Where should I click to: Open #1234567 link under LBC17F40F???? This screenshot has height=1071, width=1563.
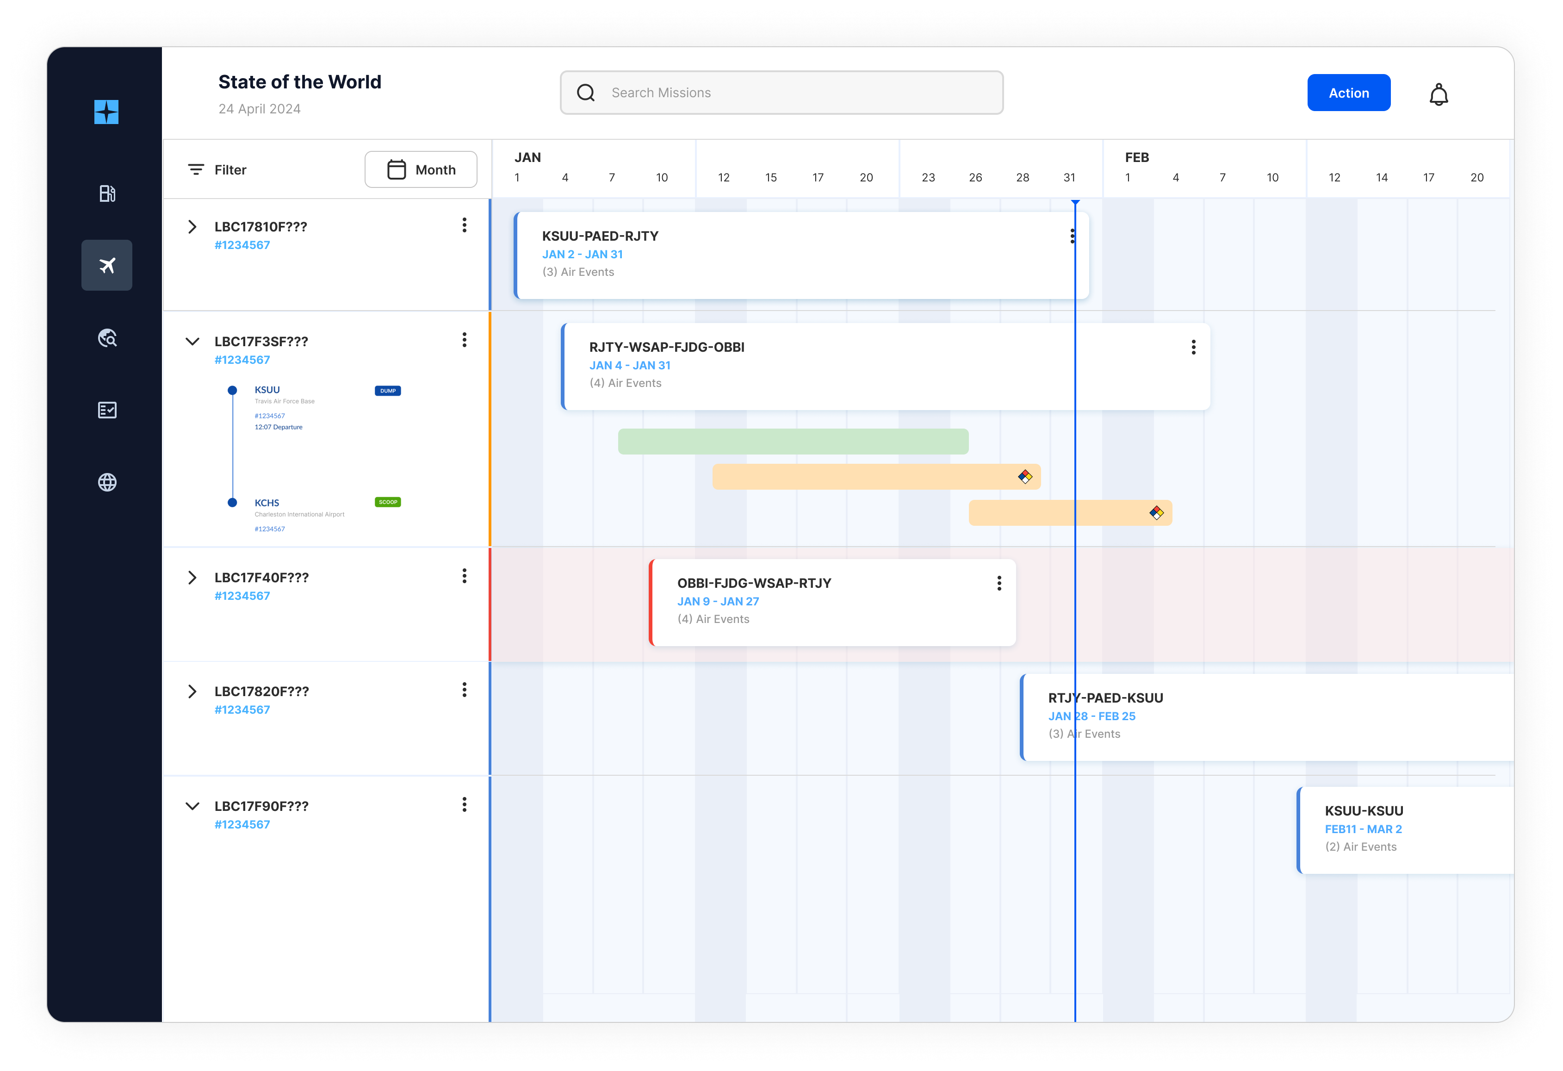tap(242, 595)
